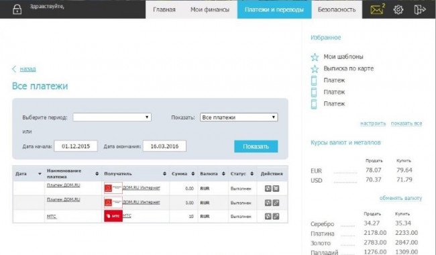Click the EUR buy rate 79.64
This screenshot has height=255, width=436.
404,170
